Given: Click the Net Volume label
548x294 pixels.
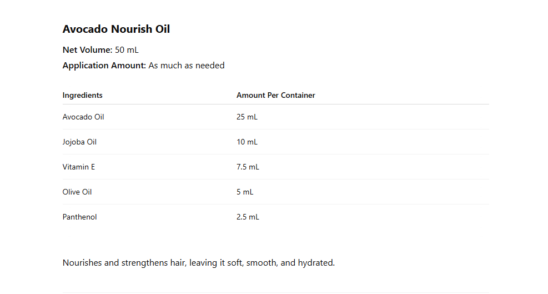Looking at the screenshot, I should pyautogui.click(x=87, y=50).
